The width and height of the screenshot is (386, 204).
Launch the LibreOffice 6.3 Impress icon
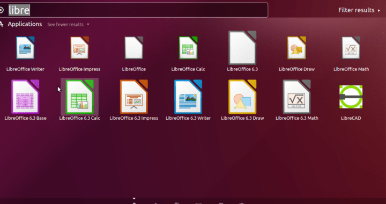(x=133, y=97)
